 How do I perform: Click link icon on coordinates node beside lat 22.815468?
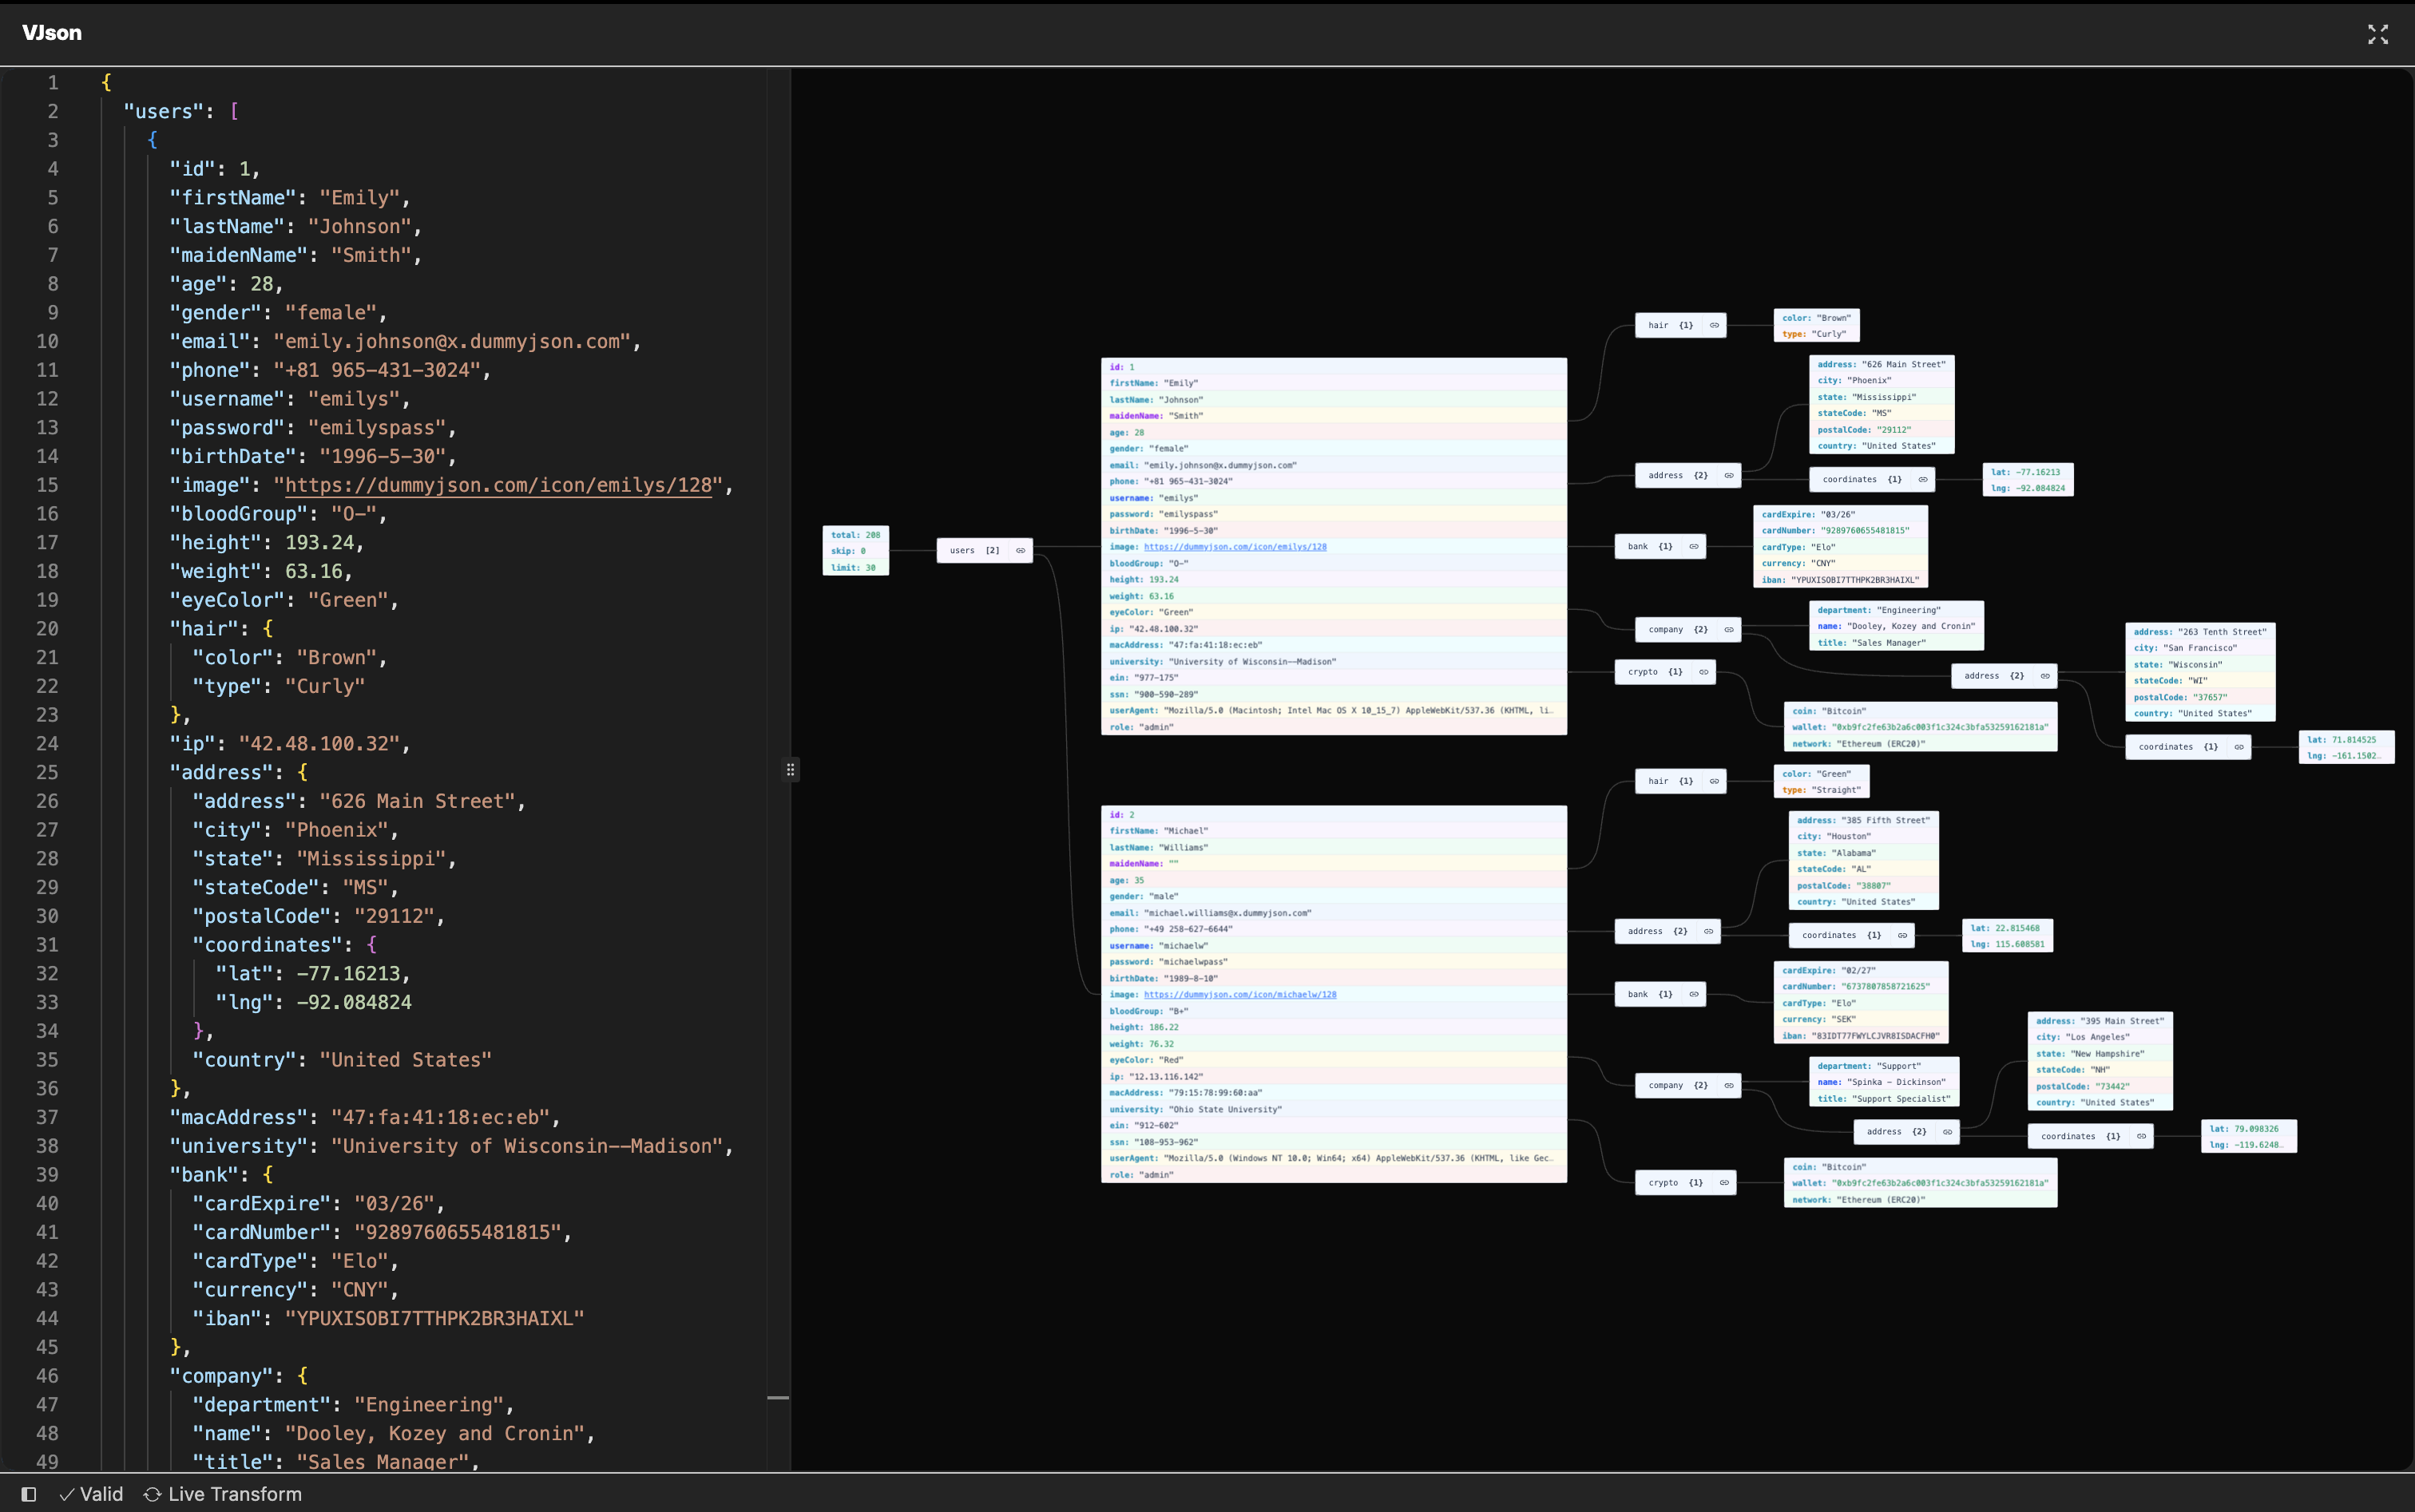1903,936
